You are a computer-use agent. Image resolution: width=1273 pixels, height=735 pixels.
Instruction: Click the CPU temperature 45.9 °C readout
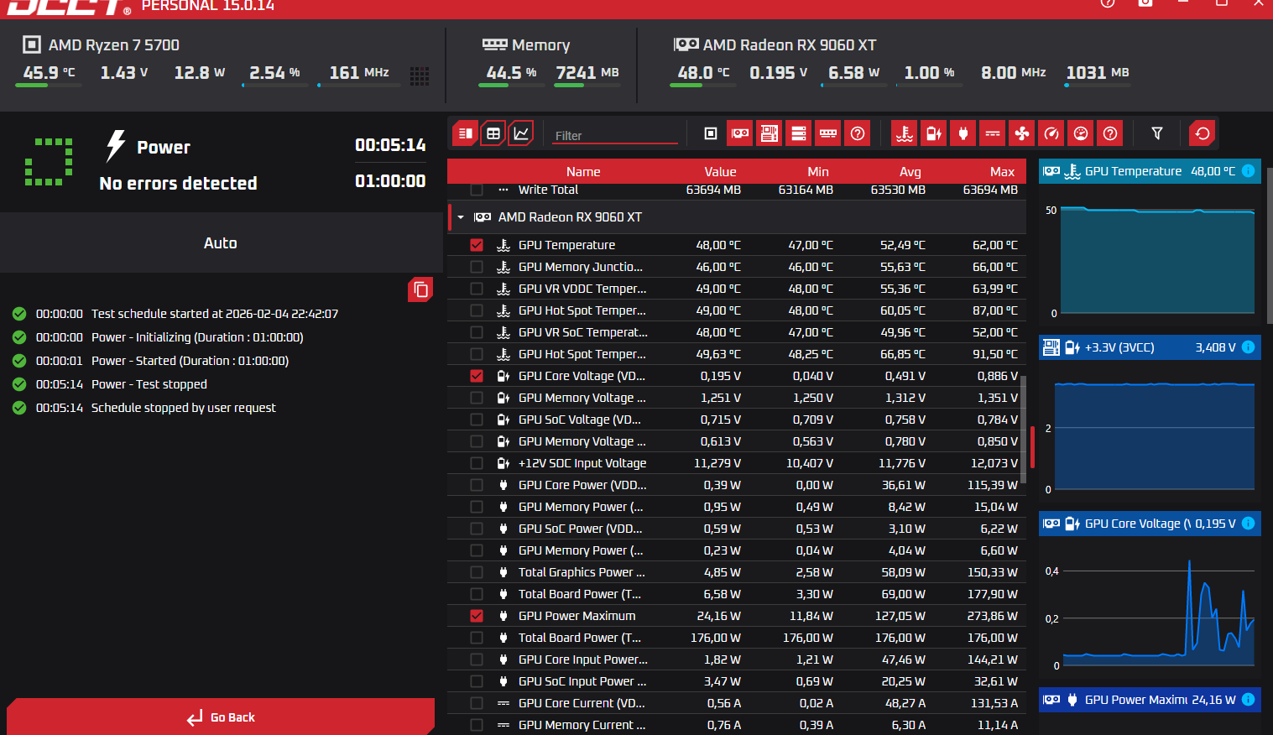tap(49, 73)
